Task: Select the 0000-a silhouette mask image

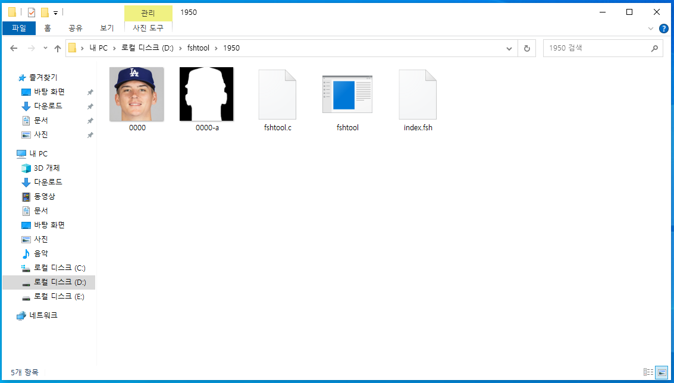Action: coord(206,94)
